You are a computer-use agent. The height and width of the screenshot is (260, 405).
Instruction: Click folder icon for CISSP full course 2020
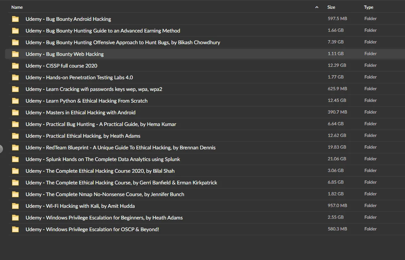point(15,66)
